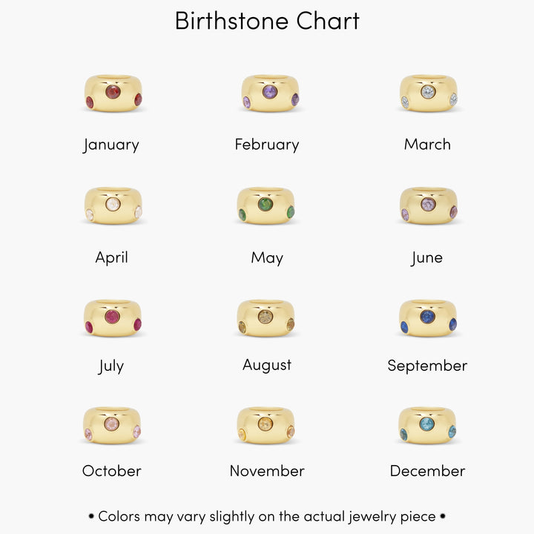Click the March aquamarine ring image
Viewport: 534px width, 534px height.
[x=429, y=93]
